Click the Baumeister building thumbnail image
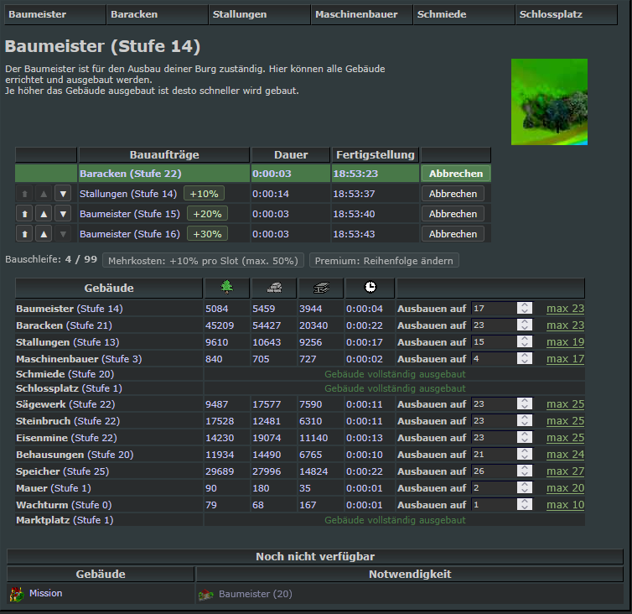Image resolution: width=632 pixels, height=614 pixels. (x=549, y=101)
